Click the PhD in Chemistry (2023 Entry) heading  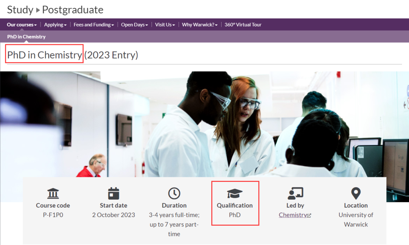pyautogui.click(x=72, y=55)
